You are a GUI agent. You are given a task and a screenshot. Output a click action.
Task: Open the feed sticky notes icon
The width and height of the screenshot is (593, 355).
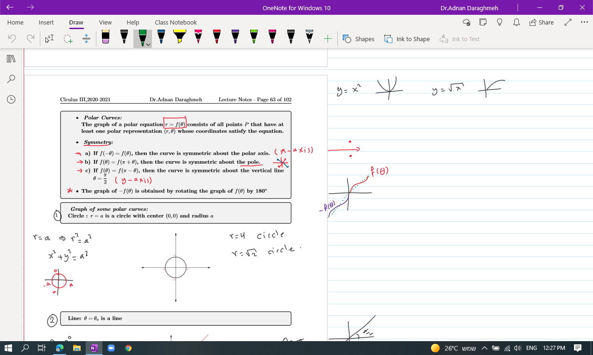pyautogui.click(x=483, y=22)
